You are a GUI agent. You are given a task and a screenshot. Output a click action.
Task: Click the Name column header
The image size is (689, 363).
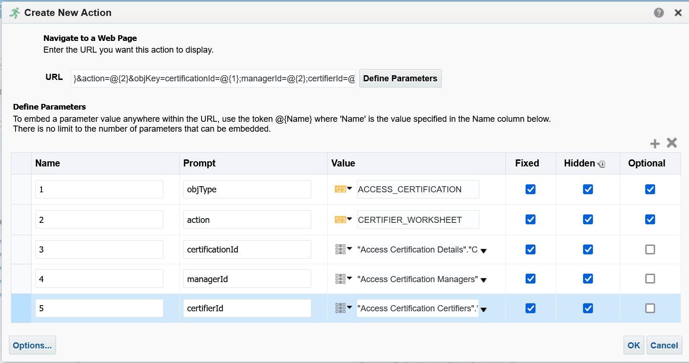click(x=105, y=163)
